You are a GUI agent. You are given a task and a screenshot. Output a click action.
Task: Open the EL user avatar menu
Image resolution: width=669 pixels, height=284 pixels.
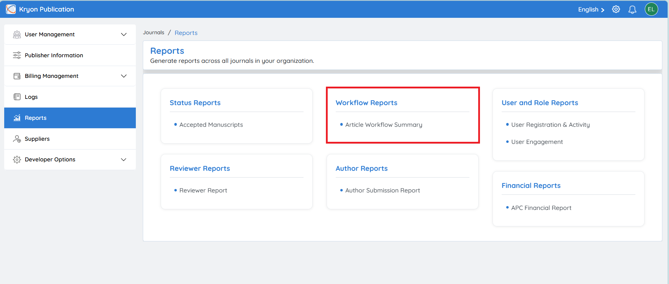tap(651, 9)
